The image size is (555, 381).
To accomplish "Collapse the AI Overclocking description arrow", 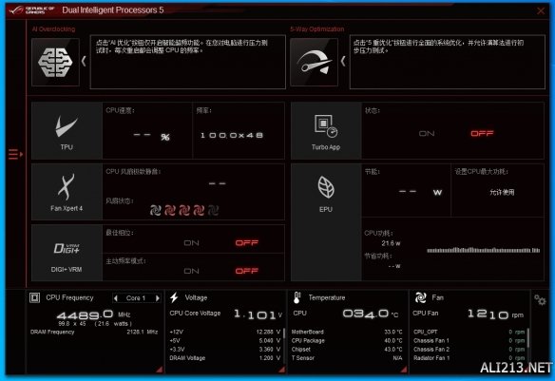I will pos(84,62).
